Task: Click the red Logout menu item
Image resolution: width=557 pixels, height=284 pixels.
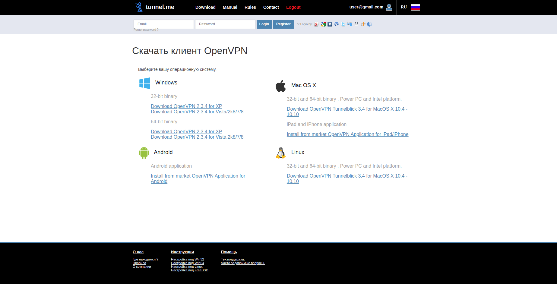Action: coord(293,7)
